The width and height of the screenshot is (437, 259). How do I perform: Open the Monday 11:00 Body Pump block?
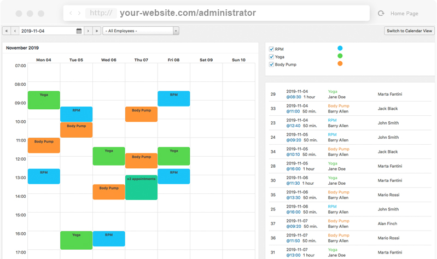click(x=44, y=145)
